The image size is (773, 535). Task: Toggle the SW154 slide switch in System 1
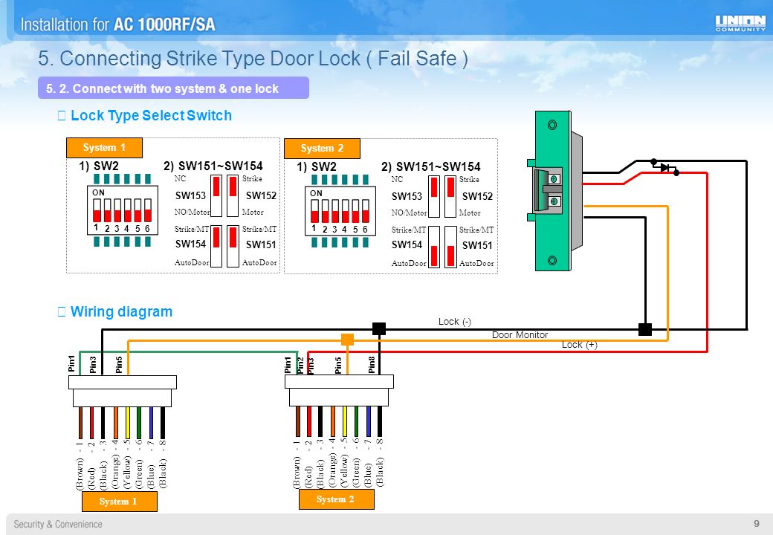tap(216, 246)
